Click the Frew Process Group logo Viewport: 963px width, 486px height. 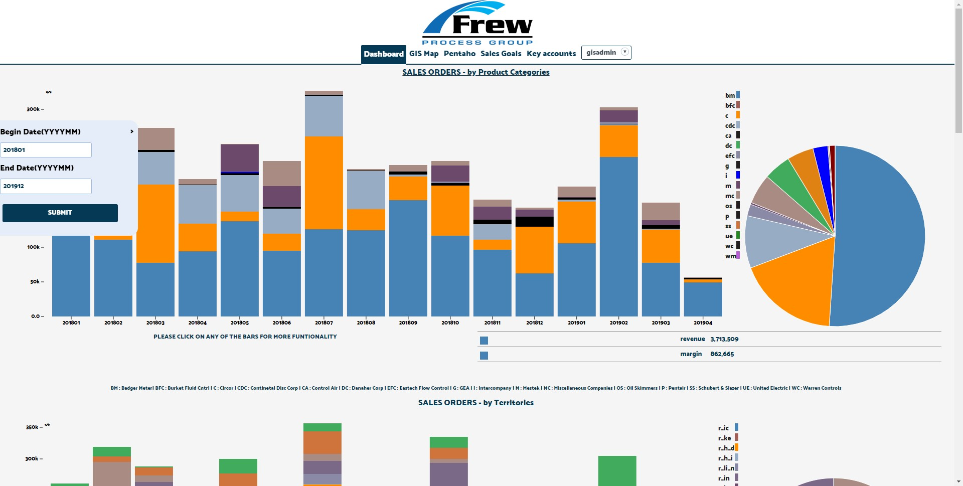[477, 23]
